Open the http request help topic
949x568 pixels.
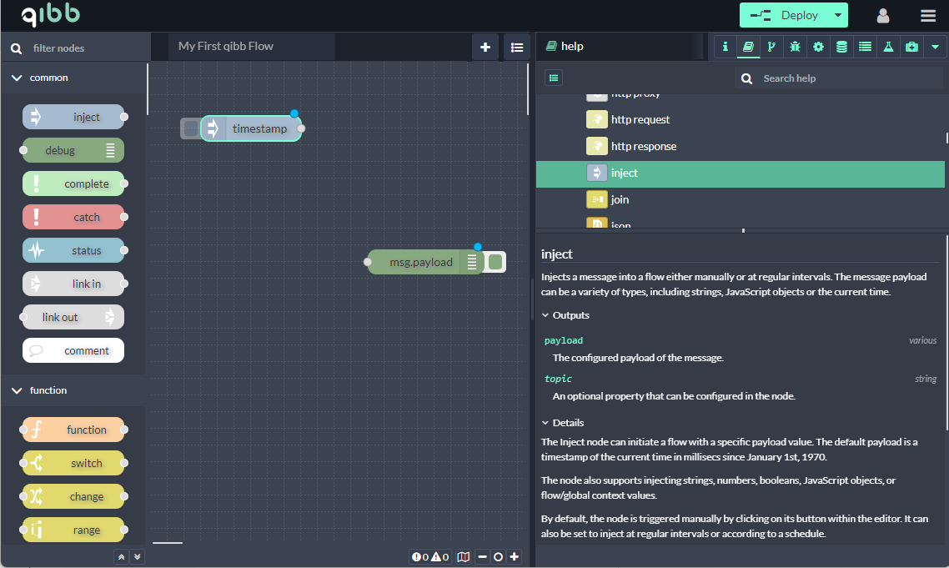click(x=741, y=119)
